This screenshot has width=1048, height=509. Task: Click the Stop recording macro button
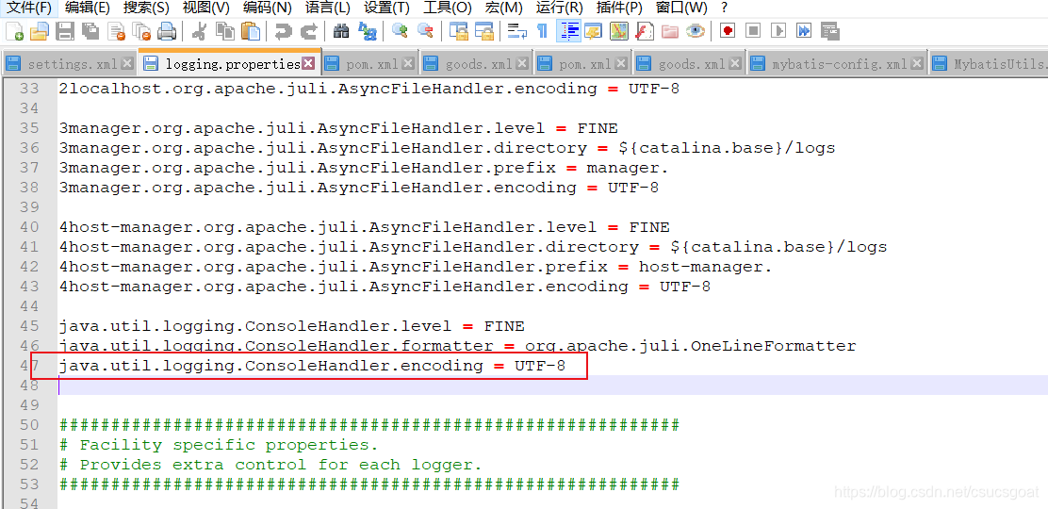click(x=753, y=31)
